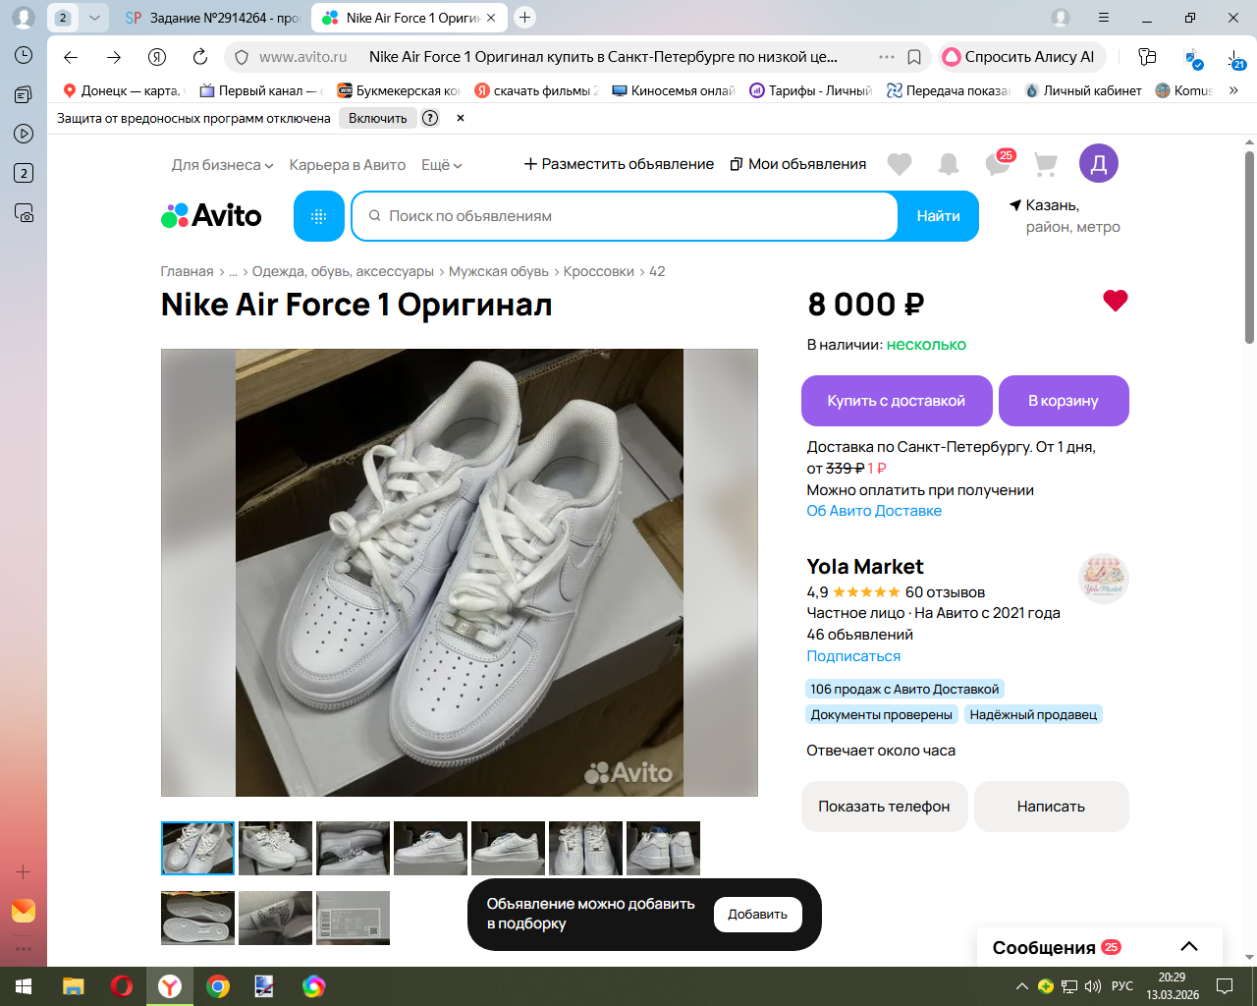Buy with delivery via Купить с доставкой
Viewport: 1257px width, 1006px height.
coord(897,401)
